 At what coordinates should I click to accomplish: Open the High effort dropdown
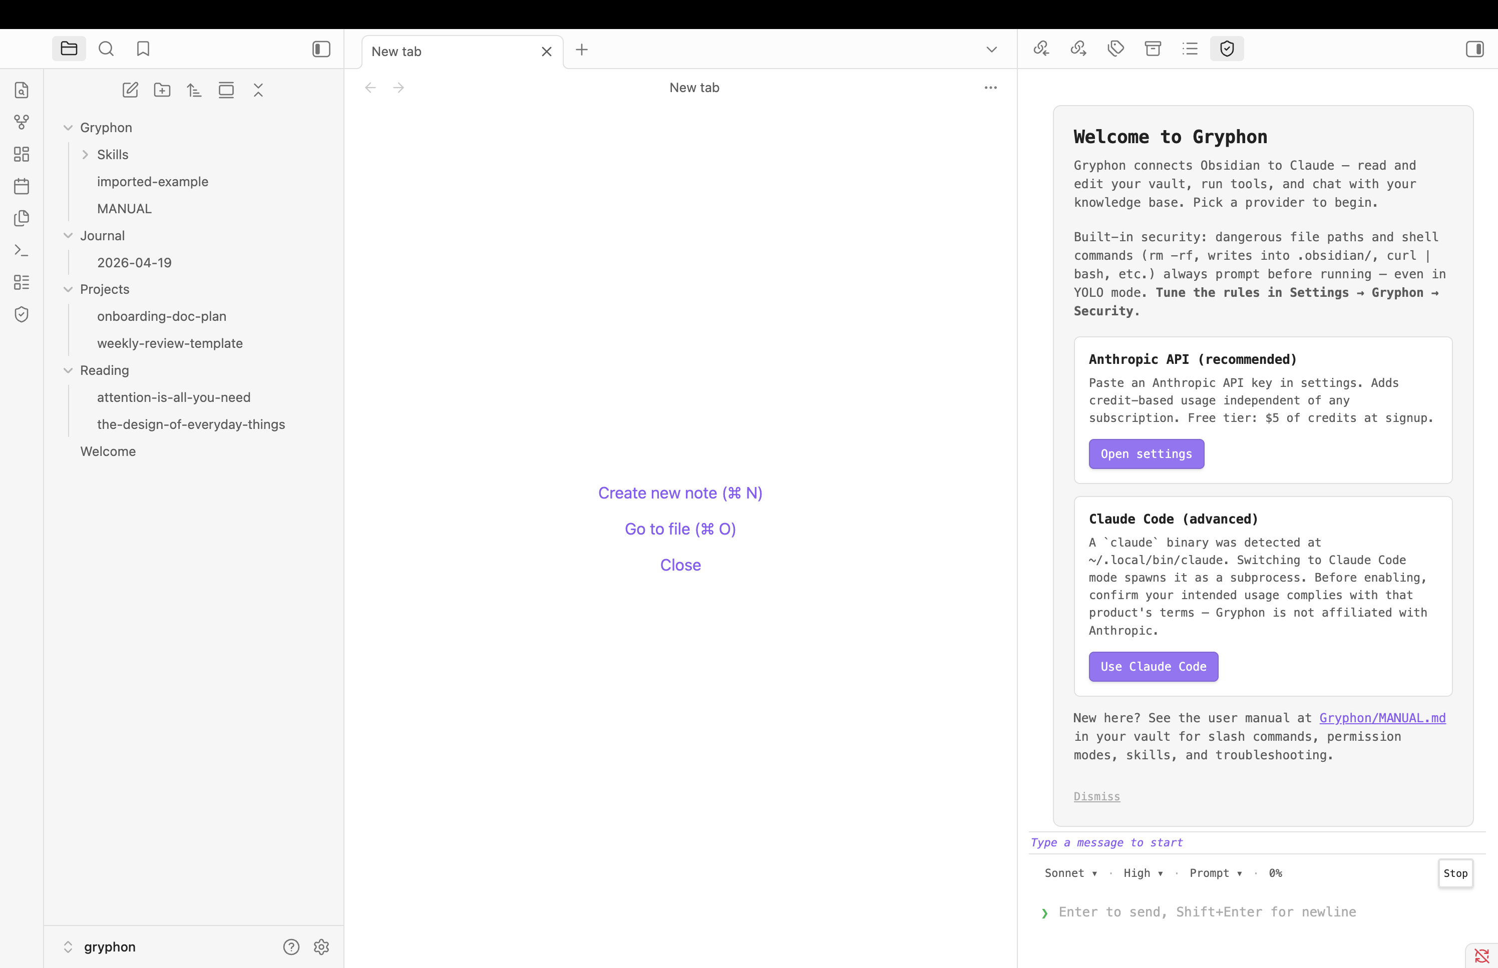click(1144, 874)
